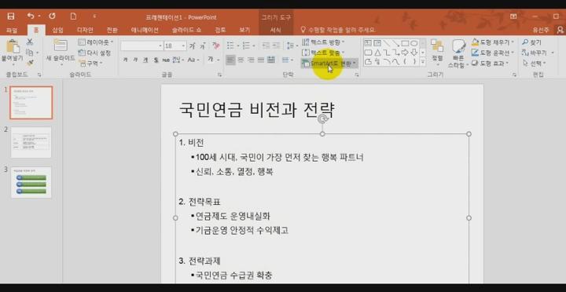Expand shapes gallery with More arrow
Screen dimensions: 566x292
tap(422, 63)
